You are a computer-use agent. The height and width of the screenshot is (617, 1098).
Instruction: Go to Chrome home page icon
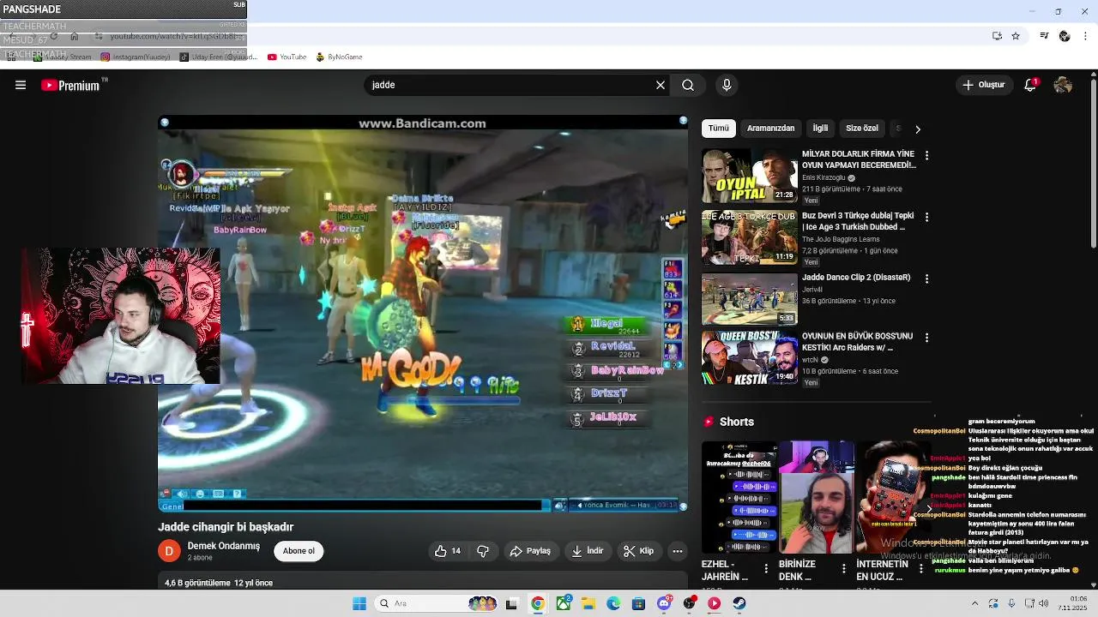point(75,36)
